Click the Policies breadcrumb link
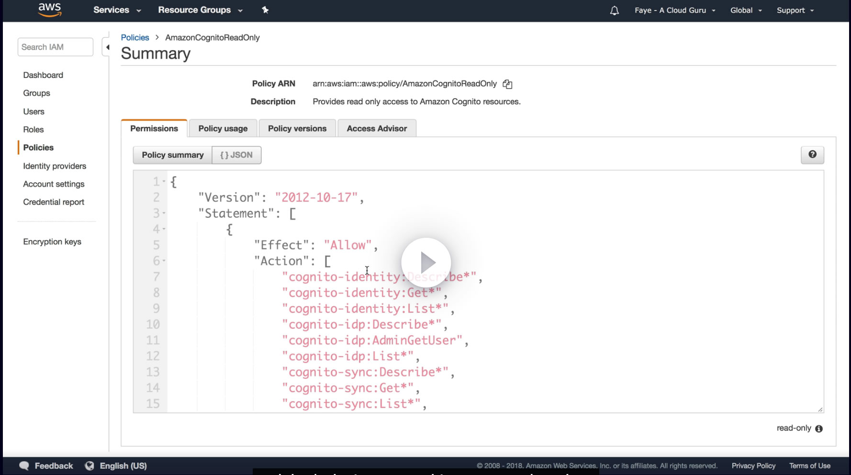The width and height of the screenshot is (851, 475). [x=135, y=37]
